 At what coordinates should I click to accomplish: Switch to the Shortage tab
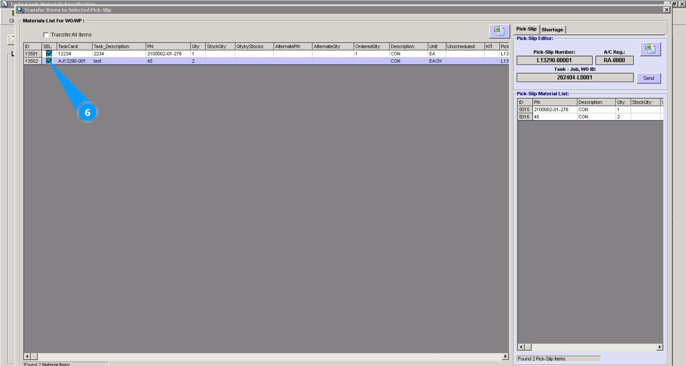(552, 30)
